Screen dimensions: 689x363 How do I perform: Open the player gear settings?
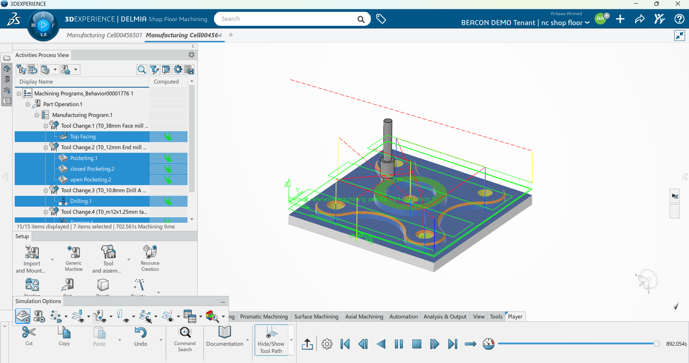click(327, 344)
